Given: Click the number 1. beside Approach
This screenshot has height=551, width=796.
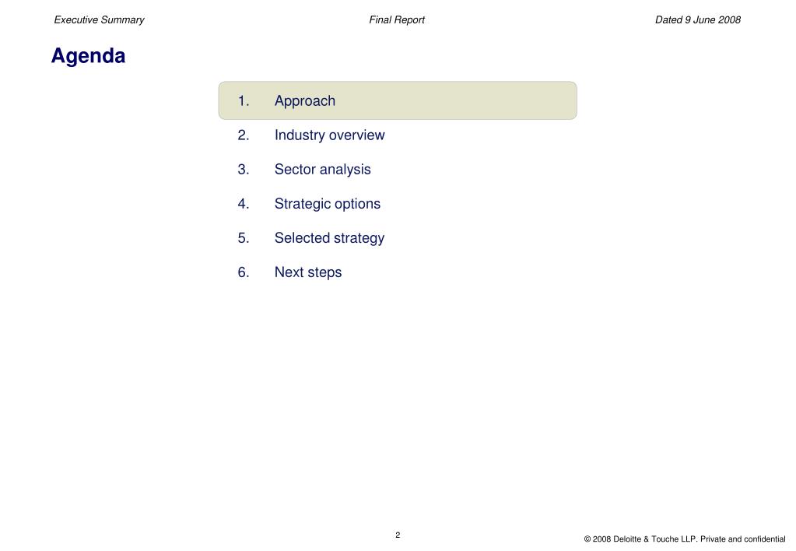Looking at the screenshot, I should click(244, 100).
